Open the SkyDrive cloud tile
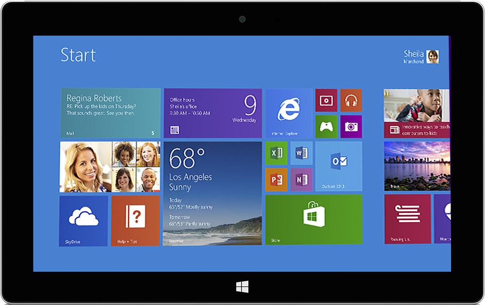Image resolution: width=485 pixels, height=305 pixels. [x=83, y=221]
